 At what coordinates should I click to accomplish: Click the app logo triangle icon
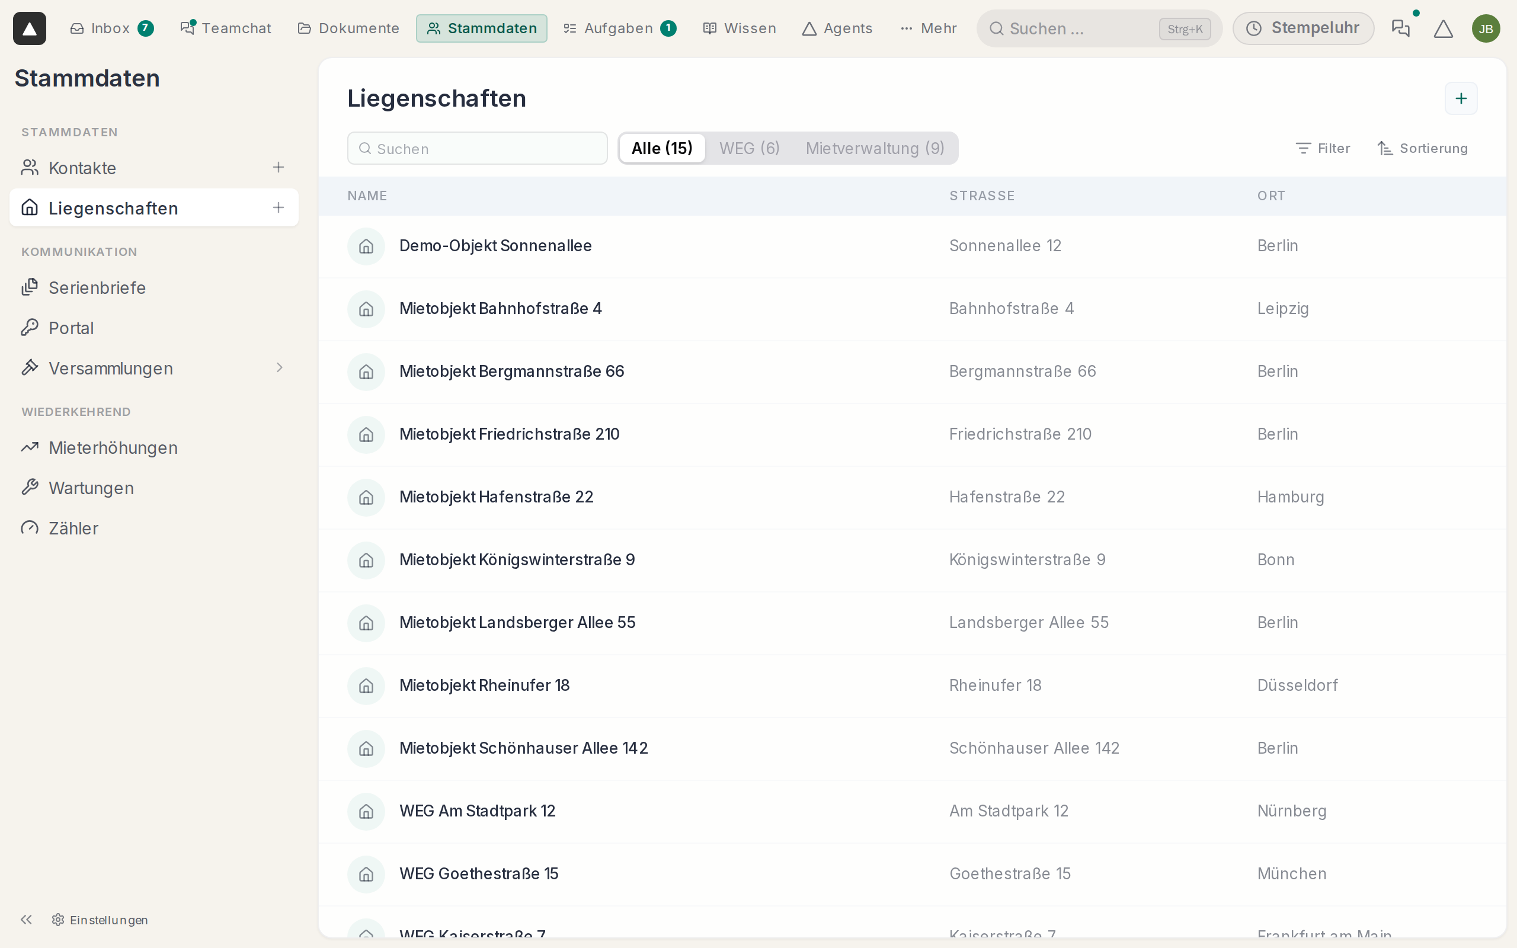[30, 28]
